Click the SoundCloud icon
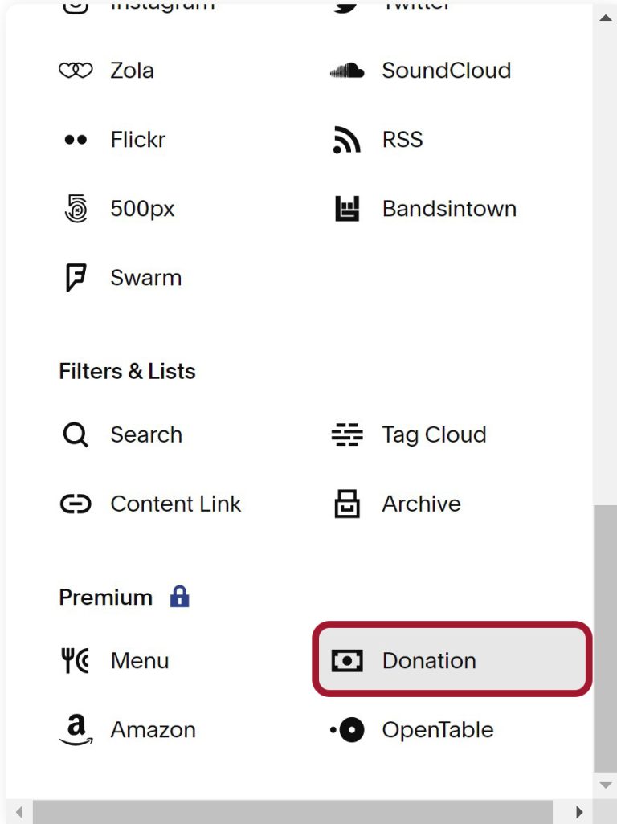This screenshot has width=617, height=824. click(x=345, y=70)
